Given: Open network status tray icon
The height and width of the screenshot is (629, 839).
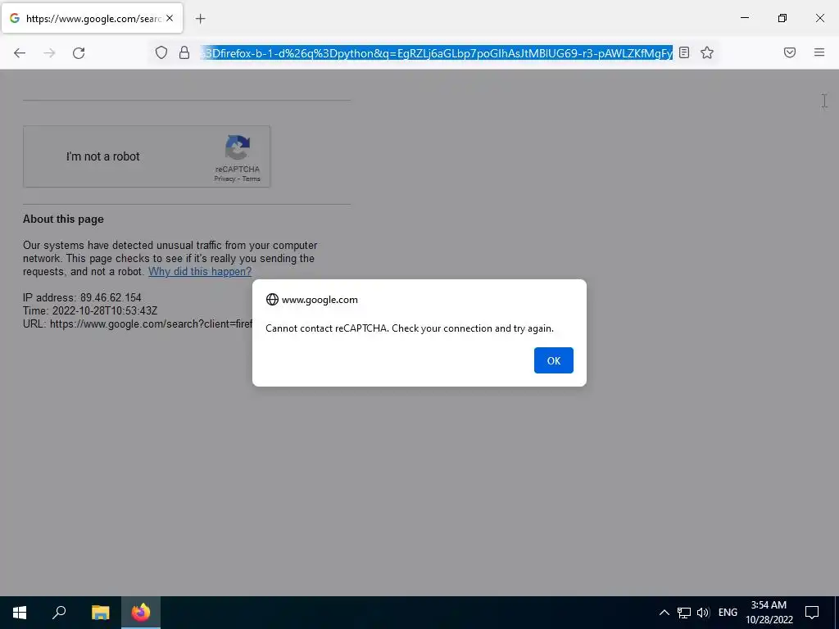Looking at the screenshot, I should 684,613.
